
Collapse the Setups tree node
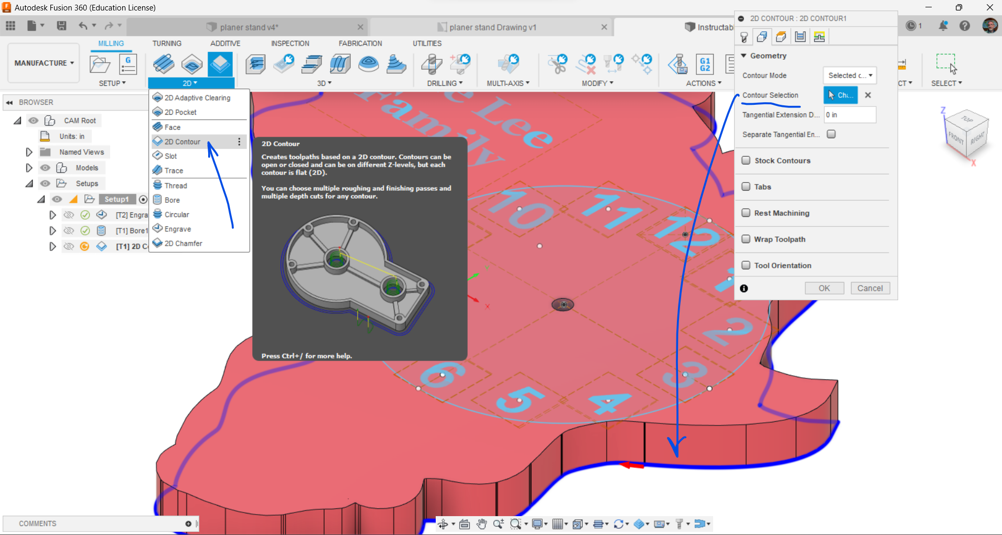click(29, 183)
